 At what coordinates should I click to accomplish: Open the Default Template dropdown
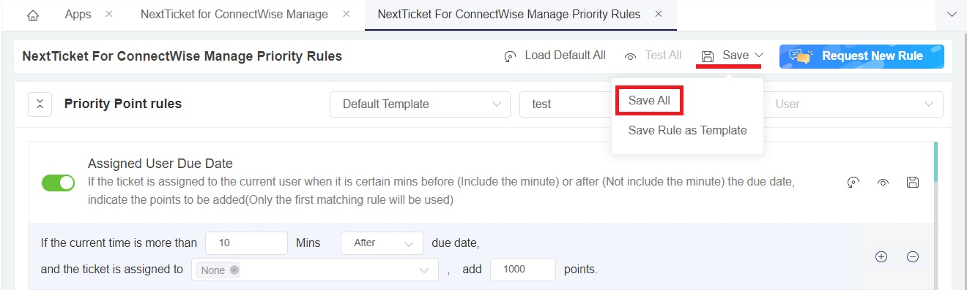click(x=420, y=104)
